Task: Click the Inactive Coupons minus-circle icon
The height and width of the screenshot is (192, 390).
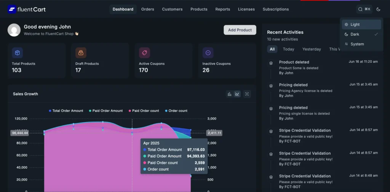Action: [x=208, y=53]
